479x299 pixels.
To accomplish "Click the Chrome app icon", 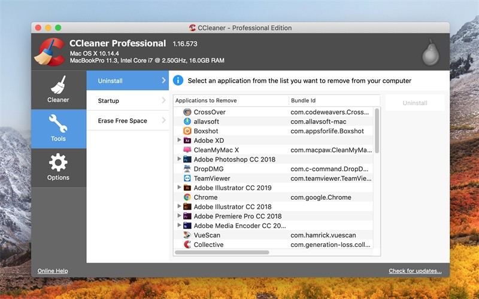I will pos(187,197).
